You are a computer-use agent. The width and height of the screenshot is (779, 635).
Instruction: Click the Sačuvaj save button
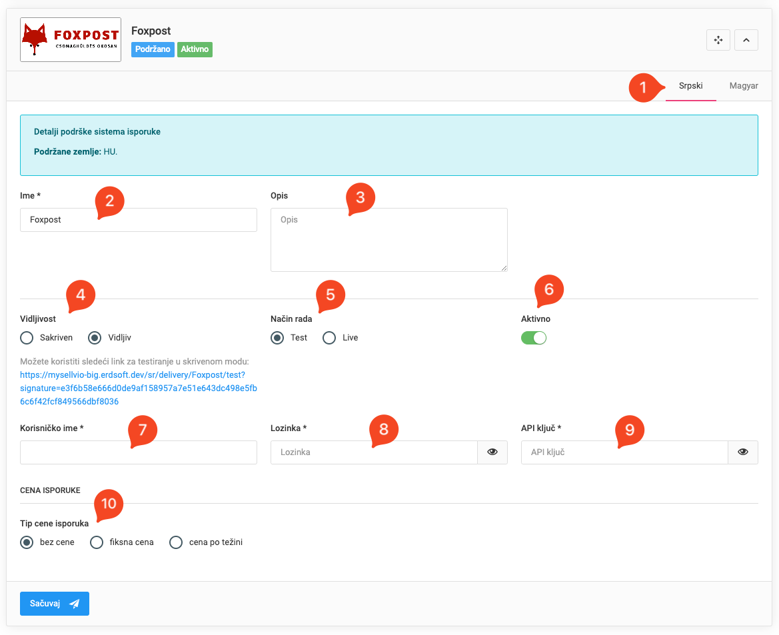tap(55, 604)
